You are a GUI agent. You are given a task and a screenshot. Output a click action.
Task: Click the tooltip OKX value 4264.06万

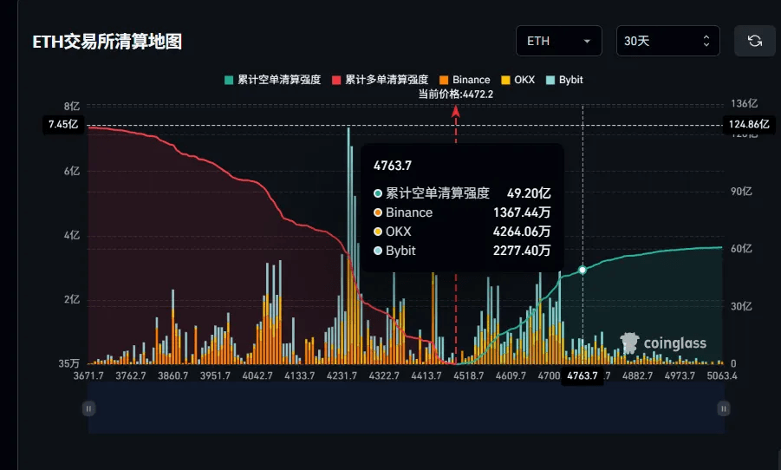[522, 232]
